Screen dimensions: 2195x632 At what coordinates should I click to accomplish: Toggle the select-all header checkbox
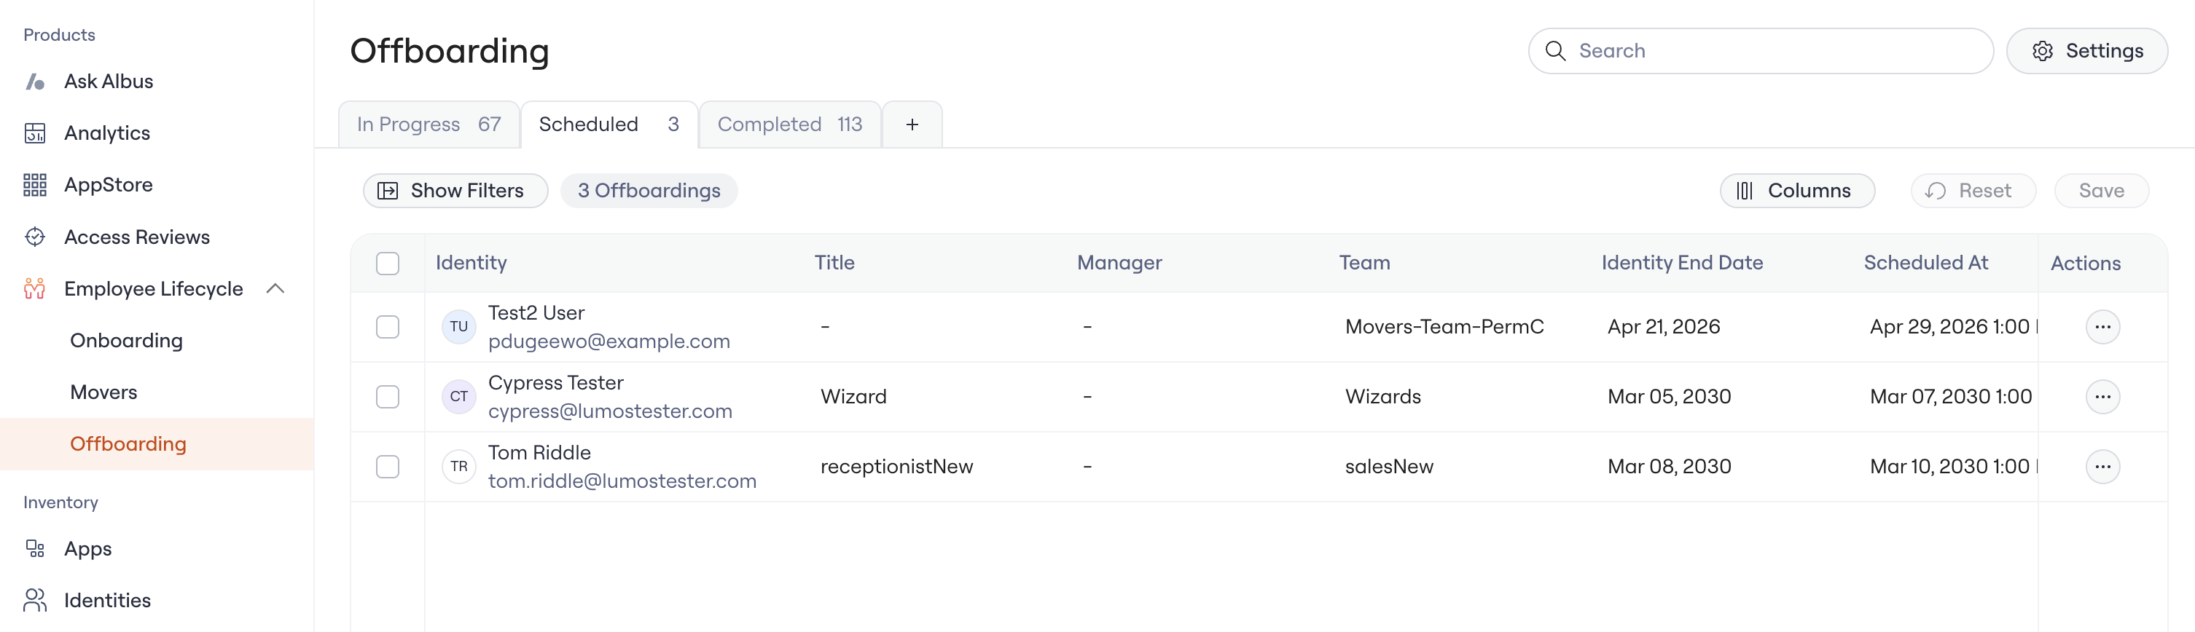coord(388,263)
